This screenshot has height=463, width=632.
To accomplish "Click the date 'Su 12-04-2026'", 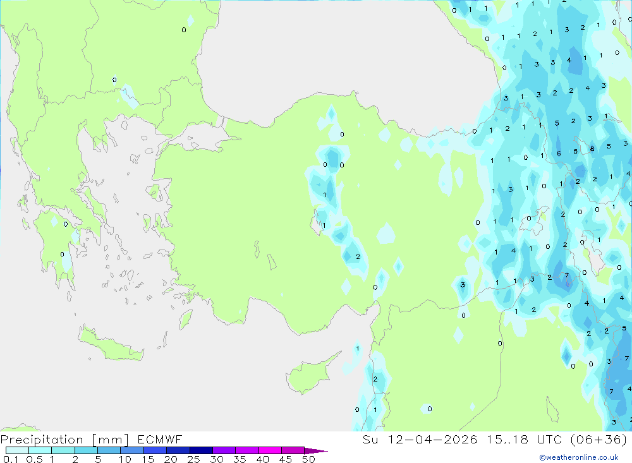I will (420, 439).
